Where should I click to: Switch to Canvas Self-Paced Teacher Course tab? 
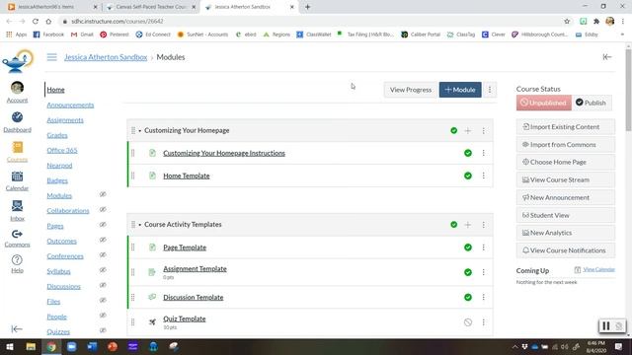151,7
